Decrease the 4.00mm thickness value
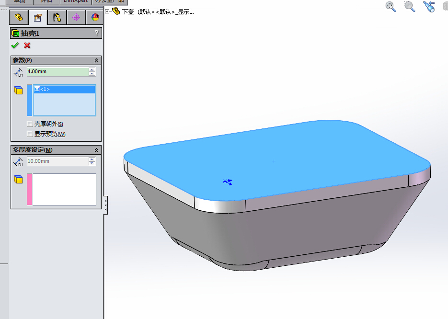Screen dimensions: 448x319 pyautogui.click(x=92, y=74)
